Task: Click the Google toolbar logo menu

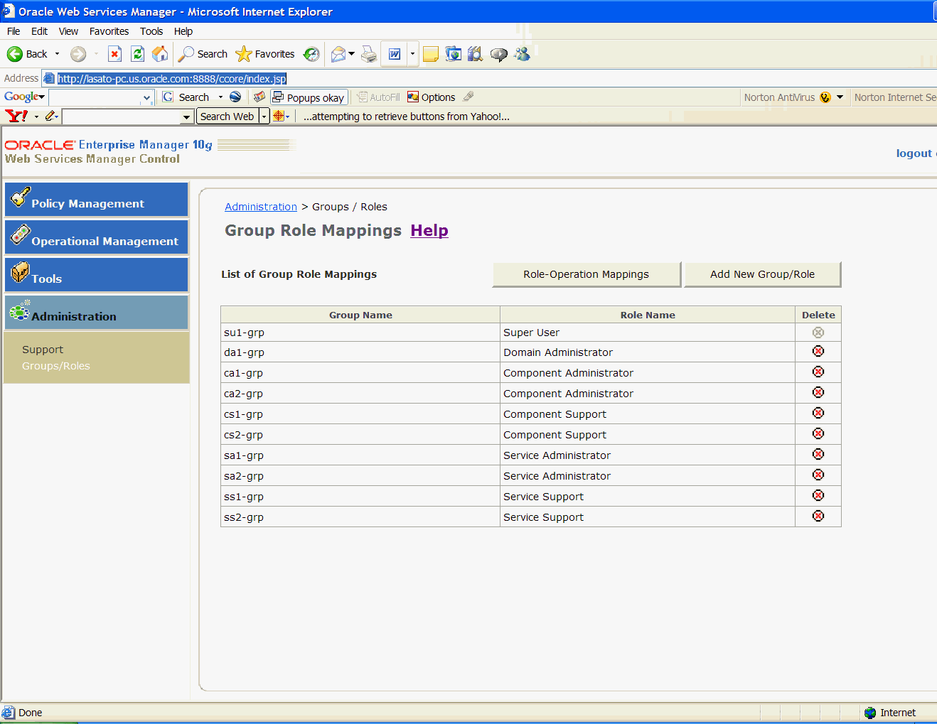Action: (x=24, y=97)
